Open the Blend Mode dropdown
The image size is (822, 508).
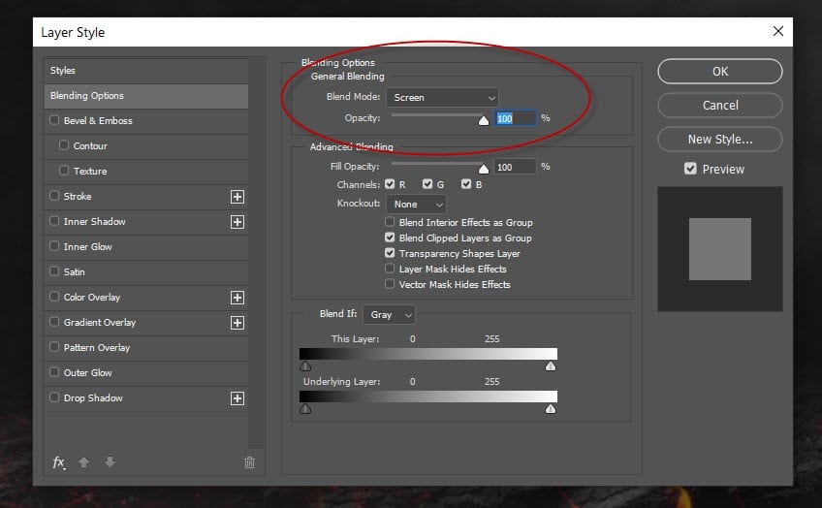click(x=442, y=98)
